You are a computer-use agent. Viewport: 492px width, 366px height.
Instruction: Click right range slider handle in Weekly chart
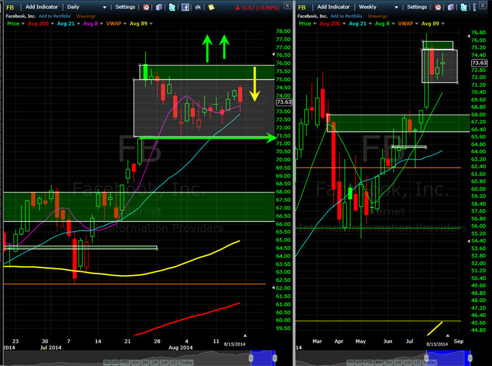click(x=470, y=358)
